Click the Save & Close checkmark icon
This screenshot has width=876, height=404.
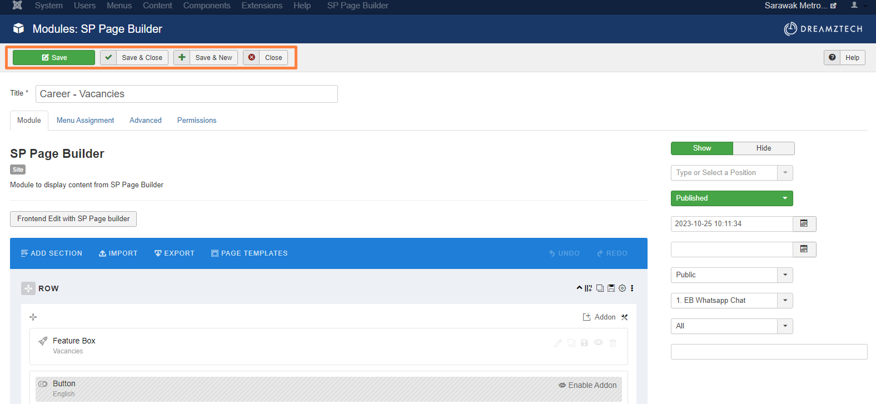(108, 57)
